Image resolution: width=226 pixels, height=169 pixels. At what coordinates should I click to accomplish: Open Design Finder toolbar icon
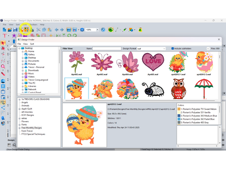click(x=26, y=30)
